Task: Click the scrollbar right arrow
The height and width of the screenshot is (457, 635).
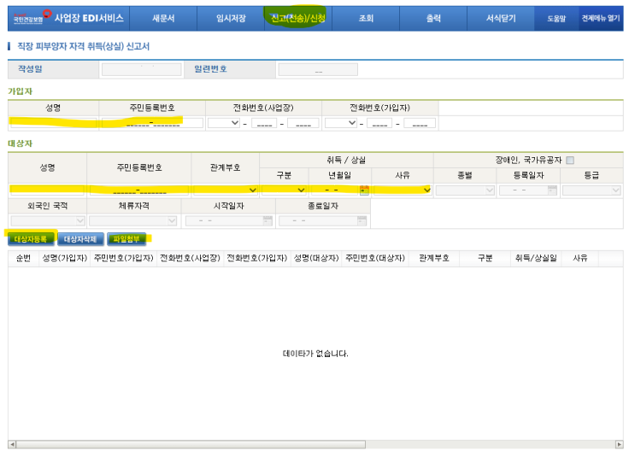Action: [x=619, y=444]
